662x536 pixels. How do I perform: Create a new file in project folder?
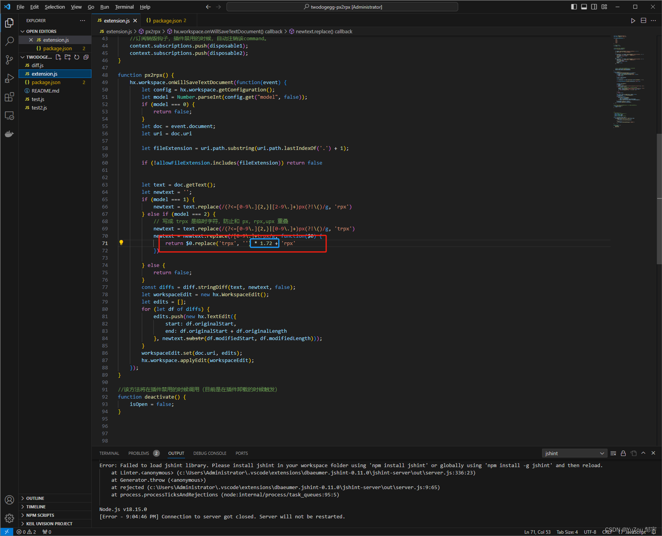click(58, 57)
